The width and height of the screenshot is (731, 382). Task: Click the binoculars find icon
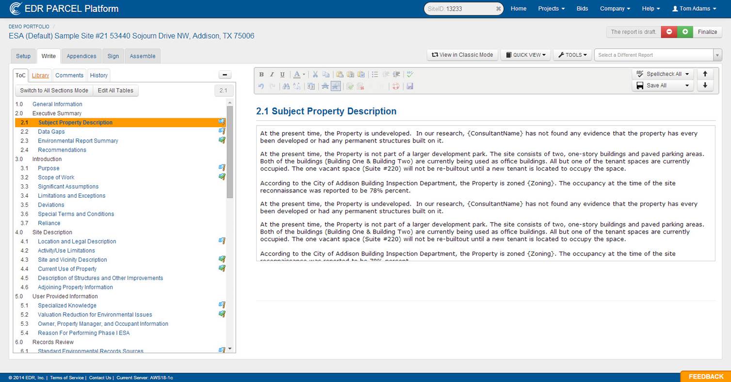286,86
